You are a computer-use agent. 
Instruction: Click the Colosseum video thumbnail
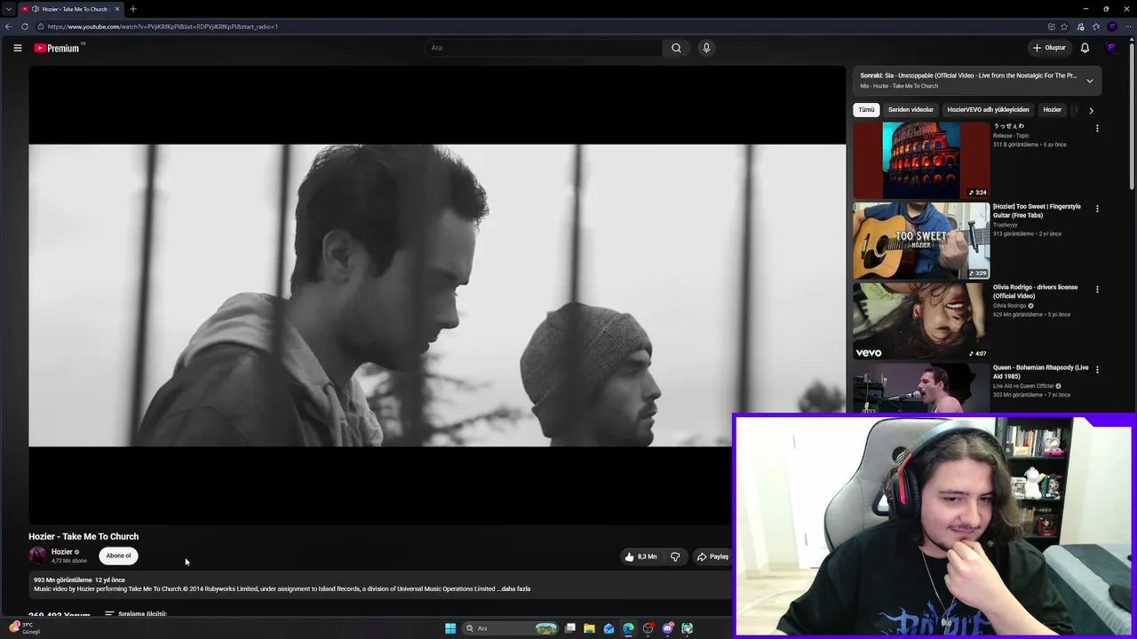921,161
